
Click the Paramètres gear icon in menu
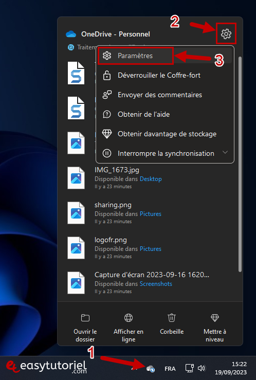(x=107, y=56)
